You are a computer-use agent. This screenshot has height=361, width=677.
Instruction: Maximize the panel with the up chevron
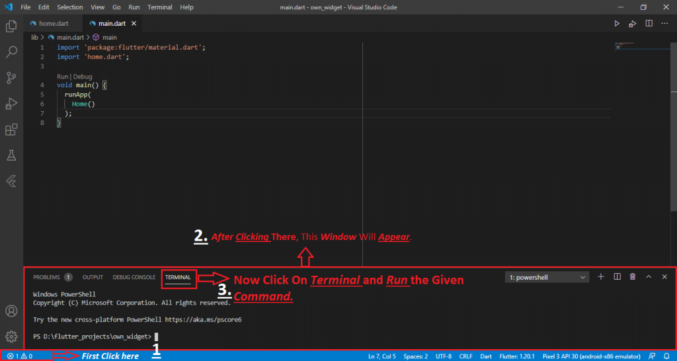[x=649, y=277]
